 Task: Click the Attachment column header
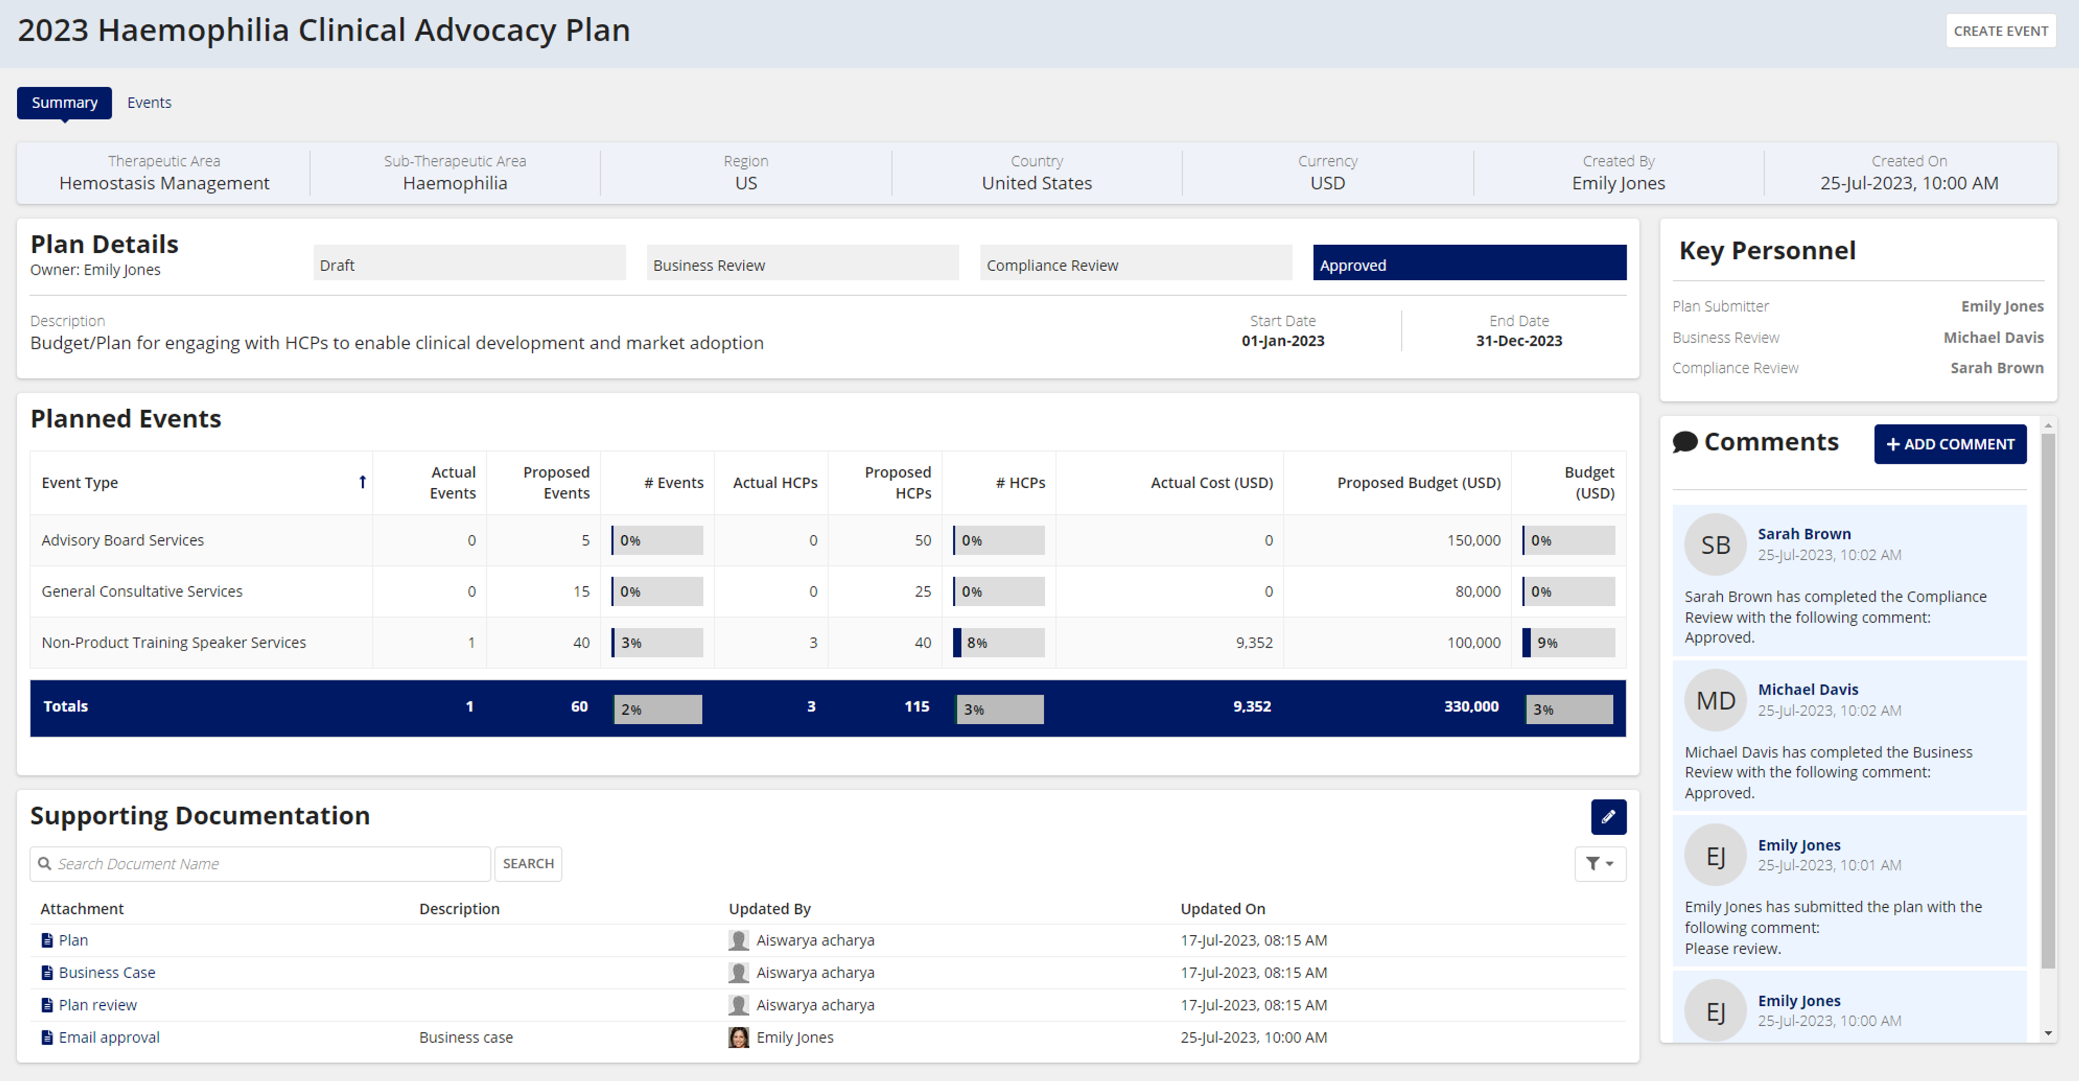coord(82,908)
